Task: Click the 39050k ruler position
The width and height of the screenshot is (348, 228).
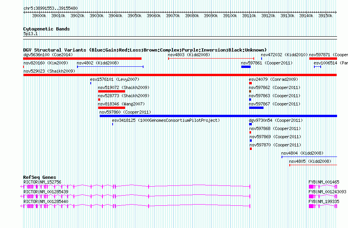Action: [135, 16]
